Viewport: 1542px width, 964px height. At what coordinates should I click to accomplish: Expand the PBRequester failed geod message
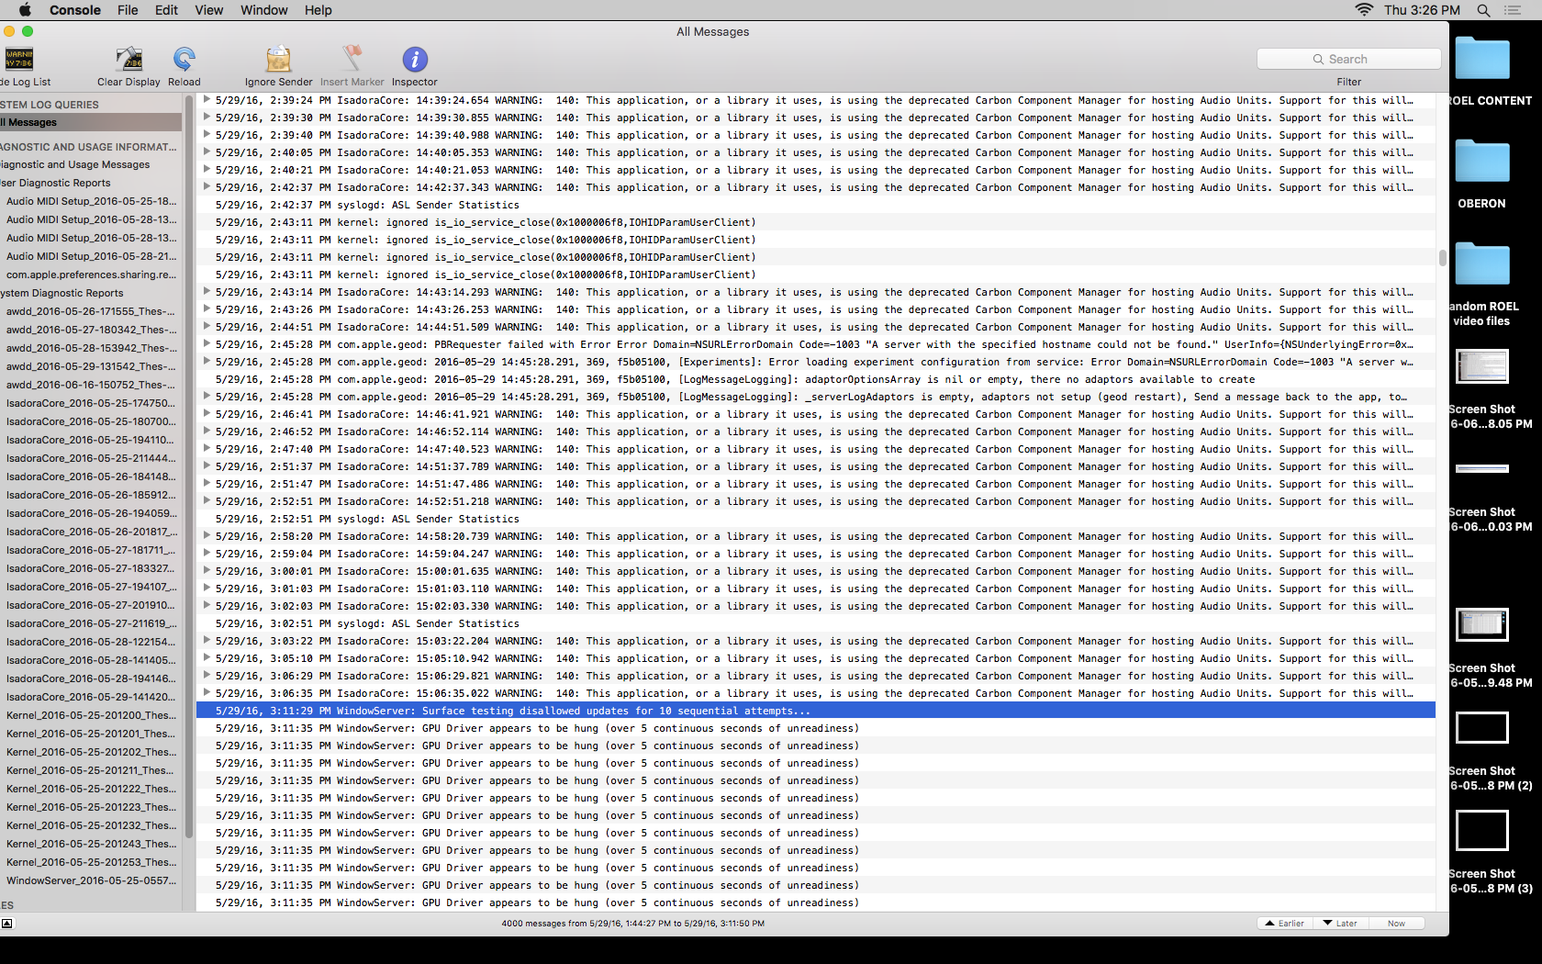tap(207, 343)
